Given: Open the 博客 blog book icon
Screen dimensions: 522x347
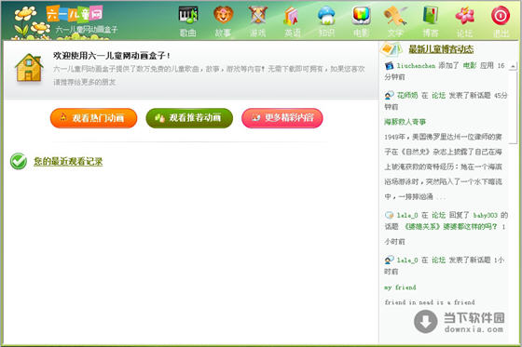Looking at the screenshot, I should tap(430, 15).
